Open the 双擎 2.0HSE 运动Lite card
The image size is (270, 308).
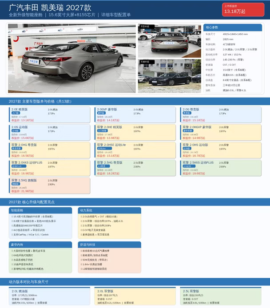135,150
